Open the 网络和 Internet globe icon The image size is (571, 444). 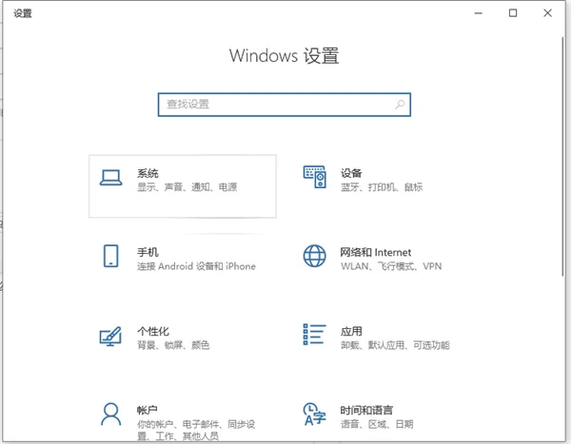tap(315, 256)
